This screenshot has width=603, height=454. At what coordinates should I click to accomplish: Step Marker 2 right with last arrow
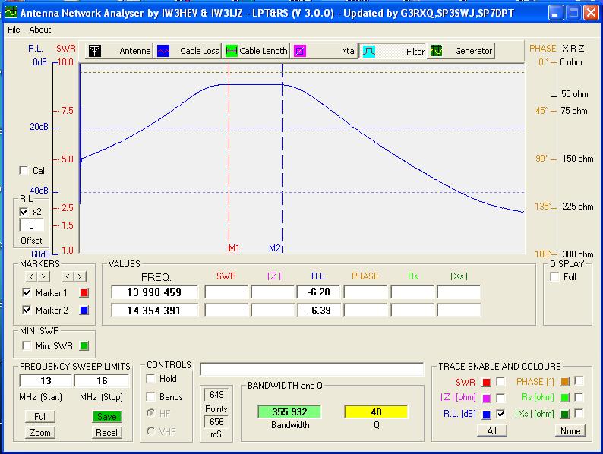point(81,277)
